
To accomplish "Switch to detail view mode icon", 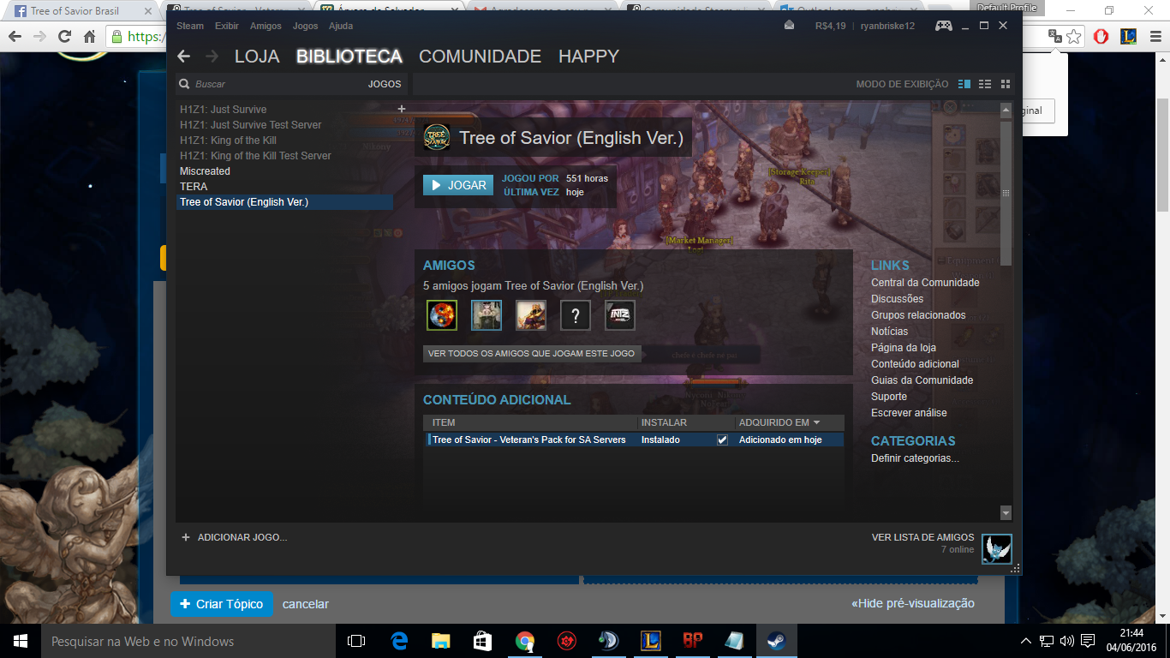I will click(964, 84).
